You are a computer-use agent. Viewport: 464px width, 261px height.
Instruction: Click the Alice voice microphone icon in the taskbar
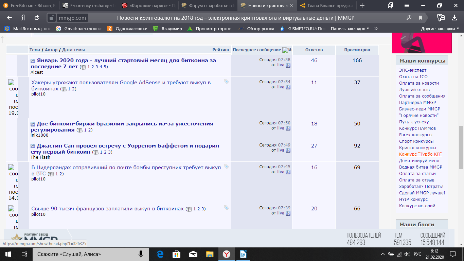141,254
